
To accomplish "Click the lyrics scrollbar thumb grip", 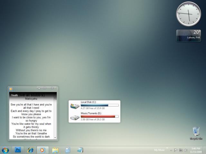I will (55, 98).
